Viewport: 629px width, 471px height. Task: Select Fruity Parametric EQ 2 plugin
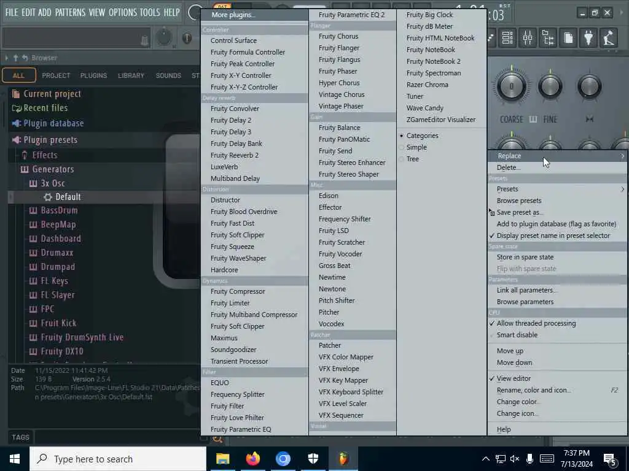(x=352, y=15)
